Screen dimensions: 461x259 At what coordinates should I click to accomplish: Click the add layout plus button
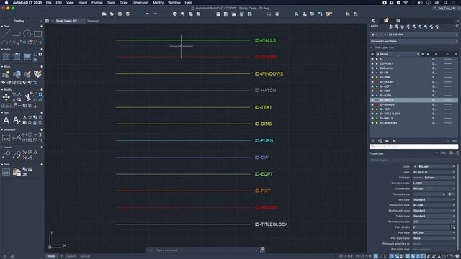tap(61, 256)
